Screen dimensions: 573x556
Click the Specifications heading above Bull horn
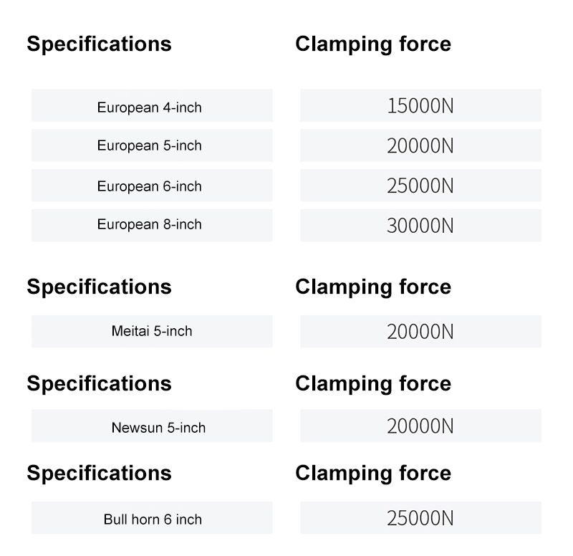(100, 473)
